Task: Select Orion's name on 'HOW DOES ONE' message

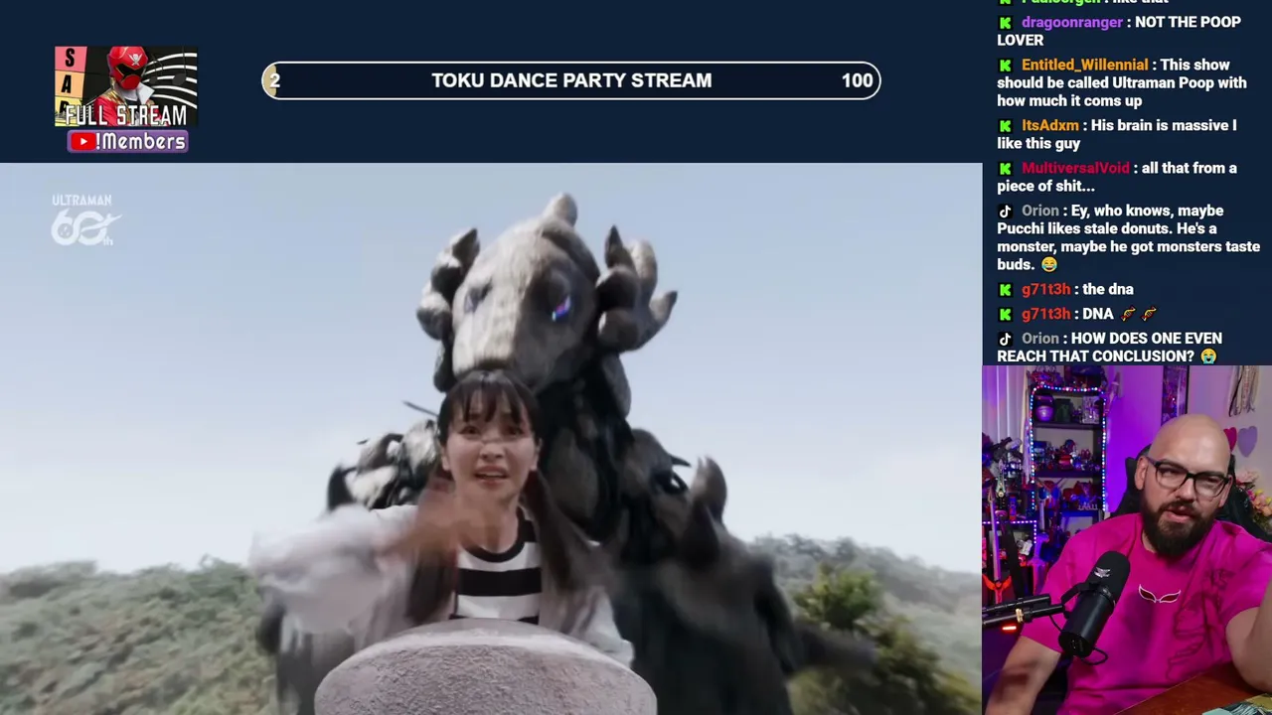Action: point(1039,339)
